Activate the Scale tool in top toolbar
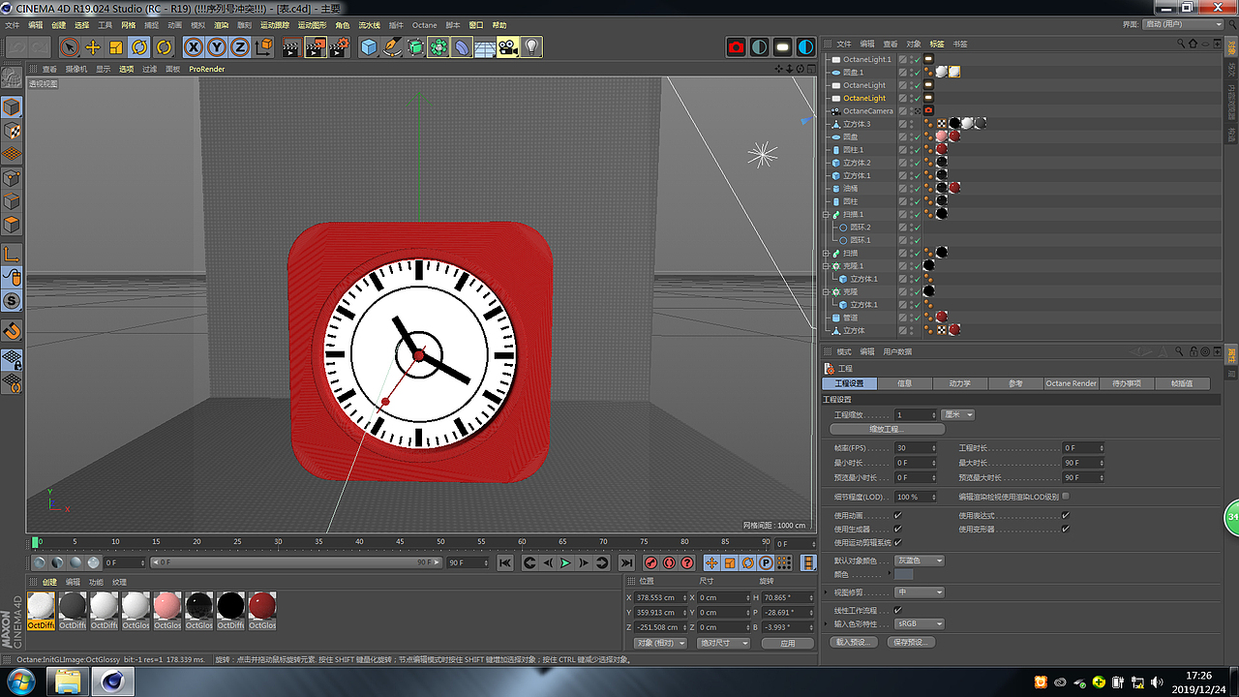Image resolution: width=1239 pixels, height=697 pixels. [116, 46]
